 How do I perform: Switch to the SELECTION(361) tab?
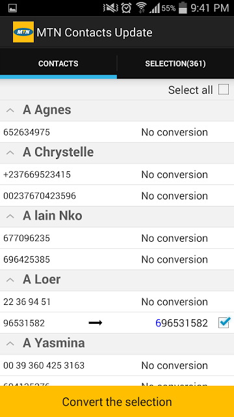click(x=175, y=63)
